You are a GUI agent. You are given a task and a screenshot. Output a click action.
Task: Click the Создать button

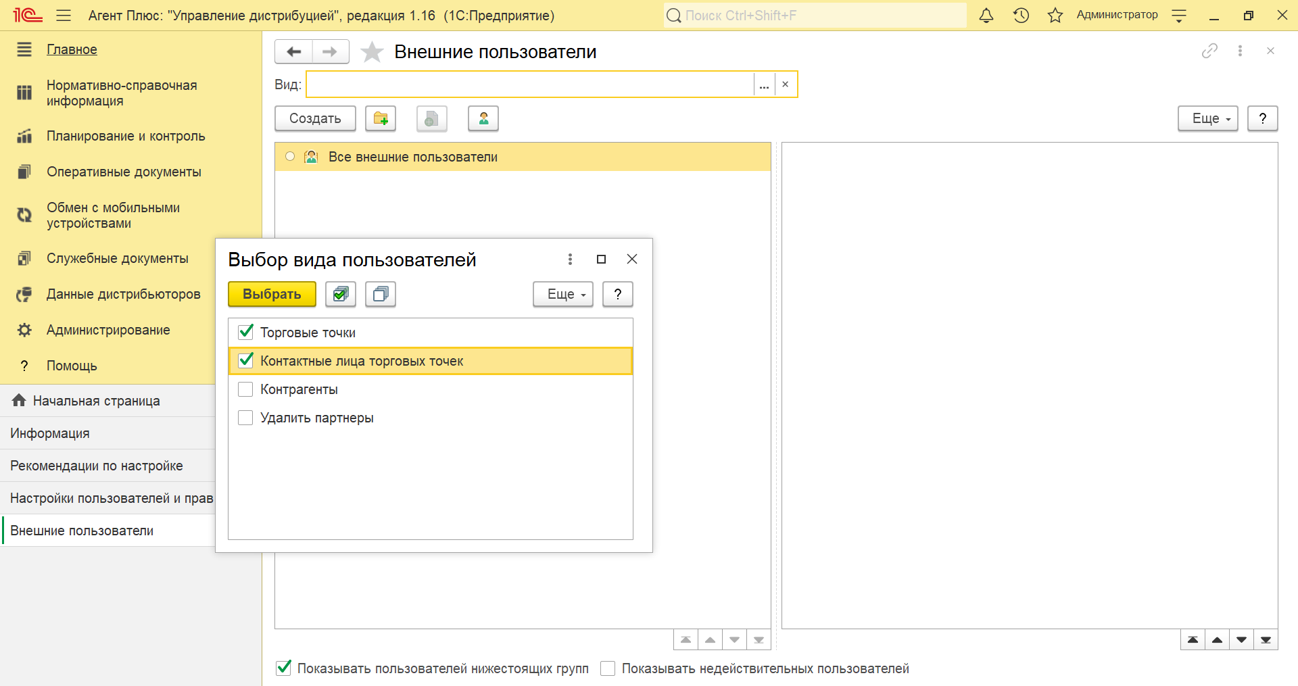(315, 119)
